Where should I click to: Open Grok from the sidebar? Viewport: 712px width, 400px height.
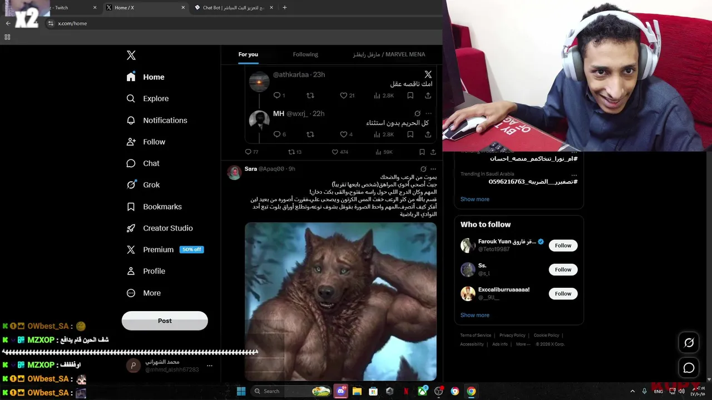point(143,185)
